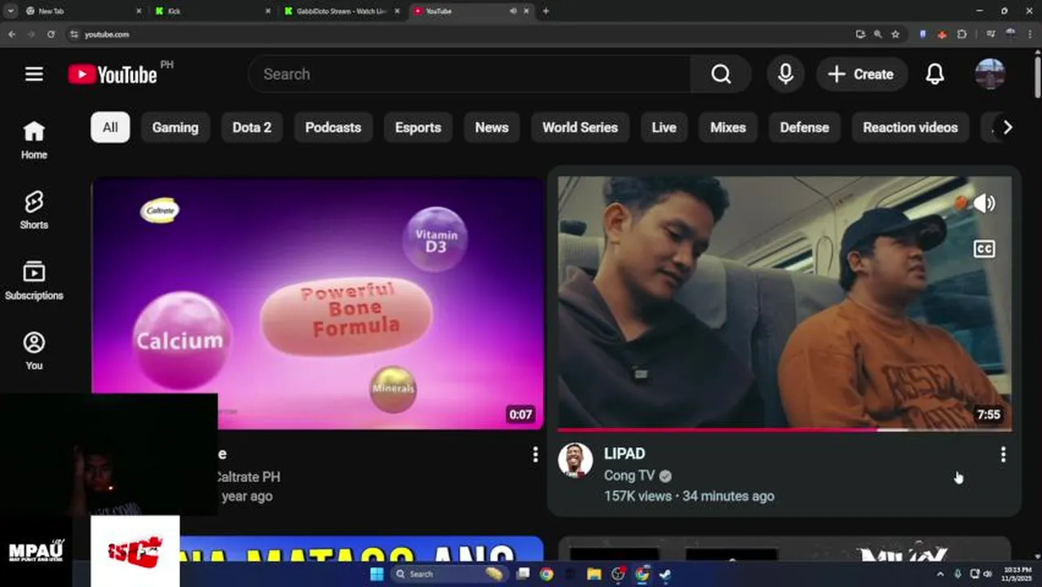1042x587 pixels.
Task: Start voice search with the microphone
Action: click(x=785, y=74)
